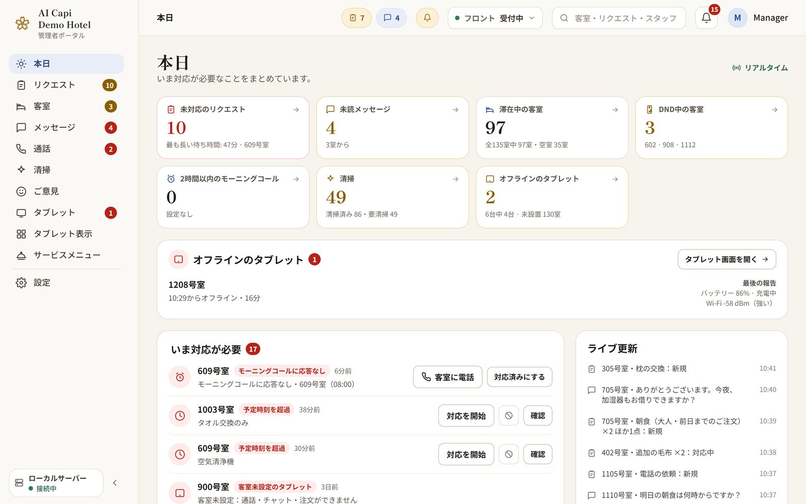This screenshot has height=504, width=806.
Task: Click the リアルタイム indicator
Action: 760,68
